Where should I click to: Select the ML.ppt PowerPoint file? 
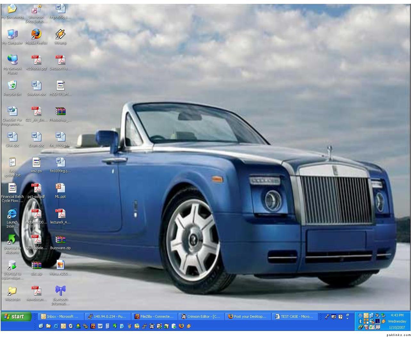[x=60, y=188]
